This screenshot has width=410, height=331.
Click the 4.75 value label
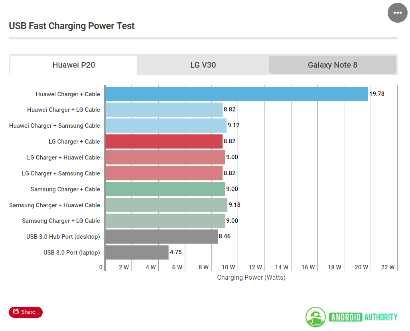coord(176,252)
